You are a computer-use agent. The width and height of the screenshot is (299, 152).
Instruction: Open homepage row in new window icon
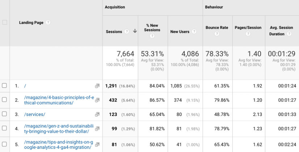pyautogui.click(x=97, y=86)
